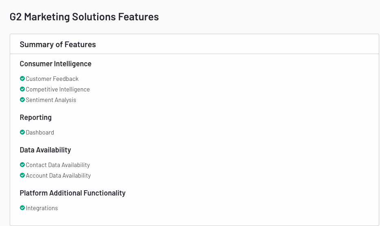The width and height of the screenshot is (380, 226).
Task: Select the Customer Feedback feature text
Action: (x=52, y=79)
